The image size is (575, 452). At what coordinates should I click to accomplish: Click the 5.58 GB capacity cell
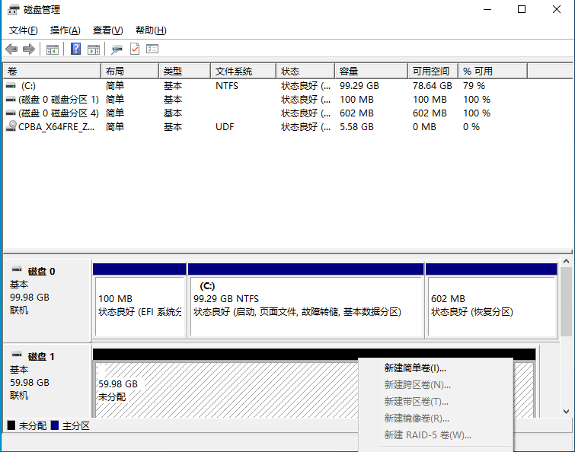tap(356, 127)
